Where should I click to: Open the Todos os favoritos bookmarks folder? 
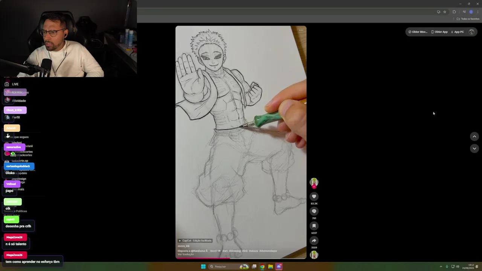click(468, 19)
